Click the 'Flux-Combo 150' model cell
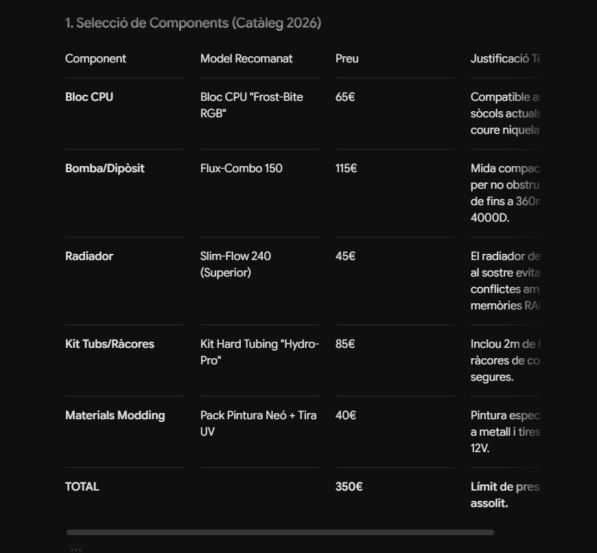Image resolution: width=597 pixels, height=553 pixels. [x=242, y=168]
